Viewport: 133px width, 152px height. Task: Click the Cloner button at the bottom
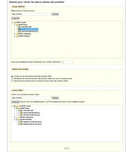click(66, 148)
